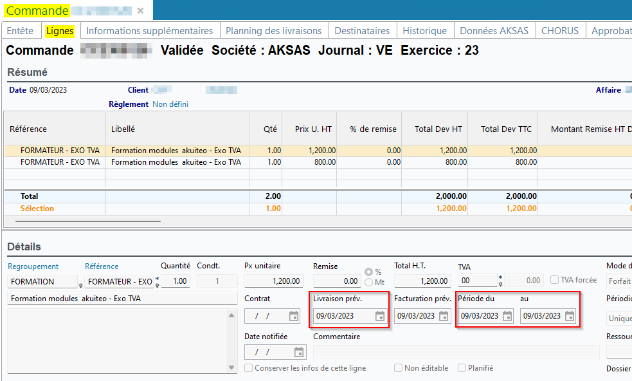
Task: Enable TVA forcée checkbox
Action: pos(555,280)
